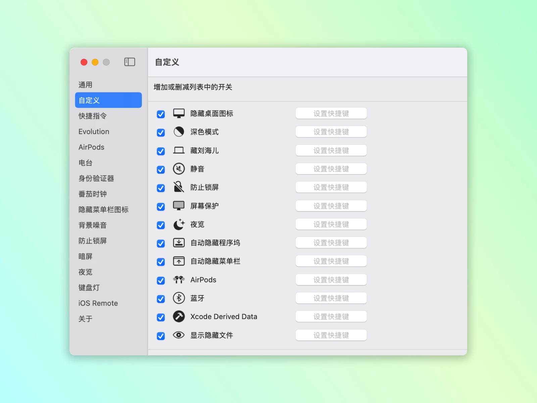Screen dimensions: 537x403
Task: Click the dock download icon for 自动隐藏程序坞
Action: pos(179,242)
